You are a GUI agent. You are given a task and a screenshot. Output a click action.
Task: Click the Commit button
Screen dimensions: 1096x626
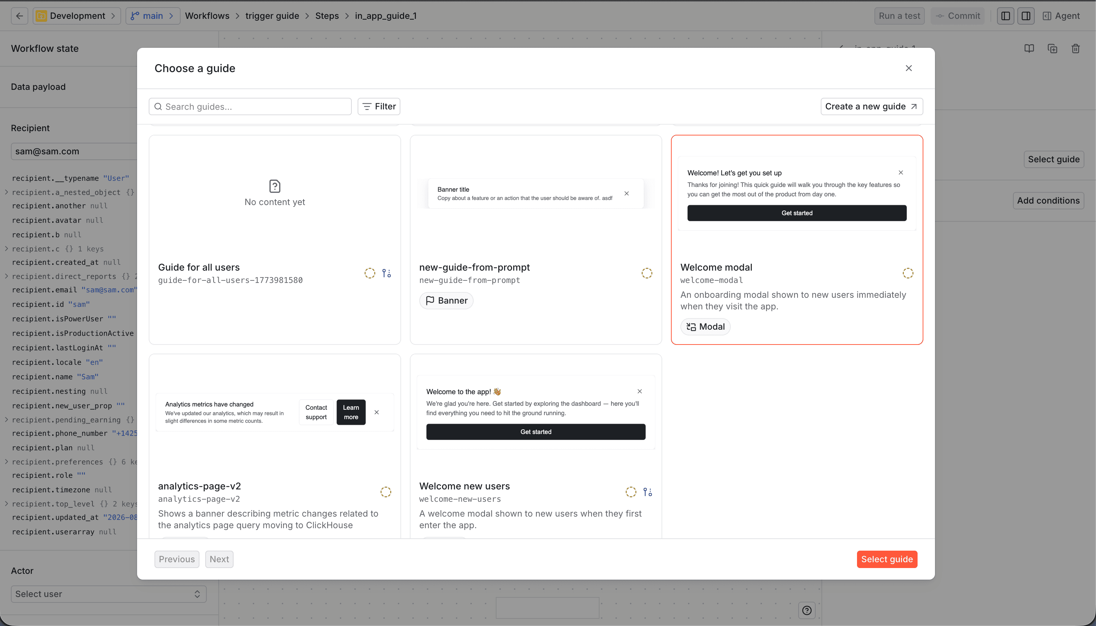(x=957, y=16)
